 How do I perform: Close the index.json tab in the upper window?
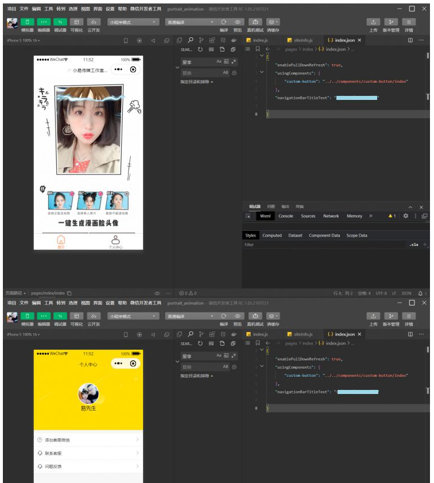pos(359,40)
